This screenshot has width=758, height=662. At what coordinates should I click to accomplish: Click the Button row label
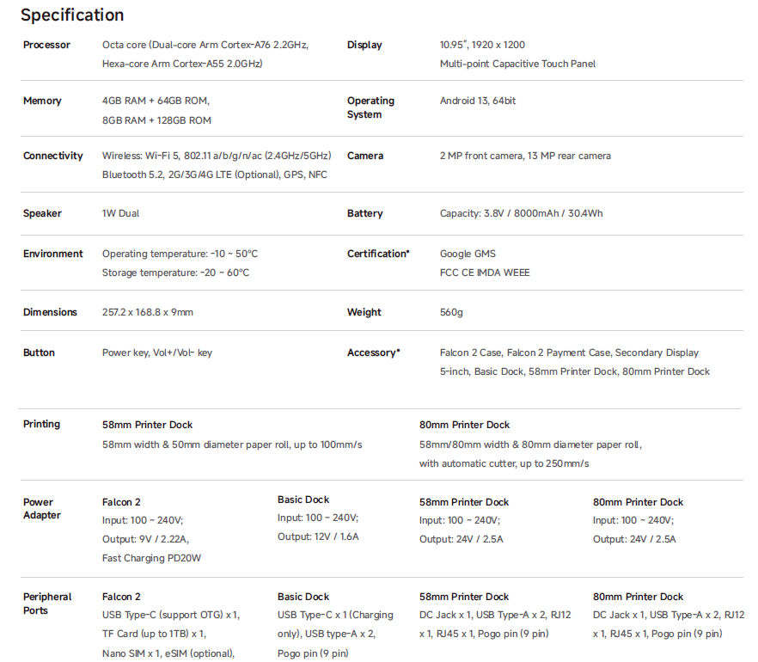click(x=39, y=352)
